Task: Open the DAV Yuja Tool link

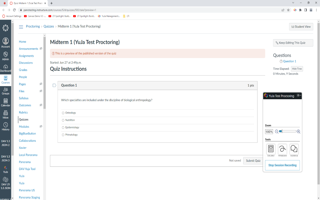Action: click(27, 169)
